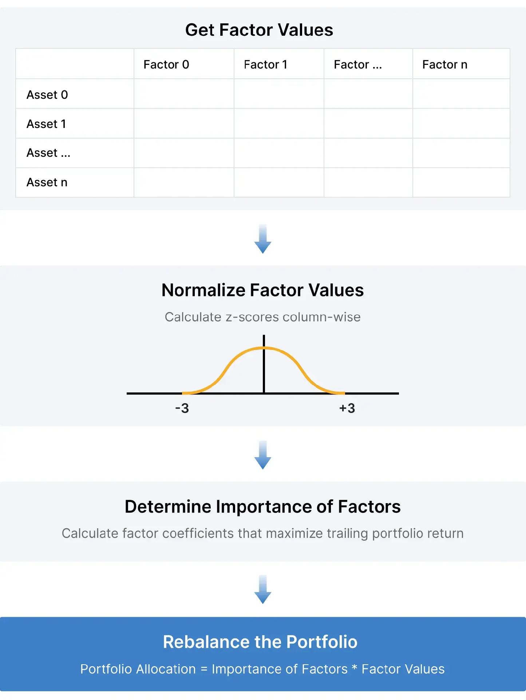
Task: Click the Calculate z-scores column-wise subtitle
Action: point(263,317)
